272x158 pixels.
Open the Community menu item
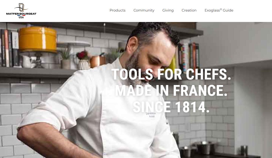pyautogui.click(x=144, y=10)
